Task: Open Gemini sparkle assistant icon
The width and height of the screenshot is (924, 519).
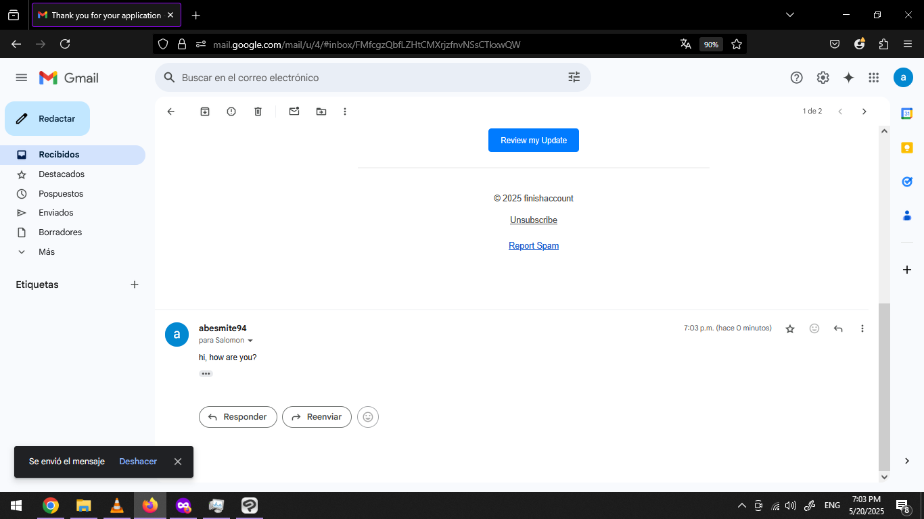Action: pos(848,78)
